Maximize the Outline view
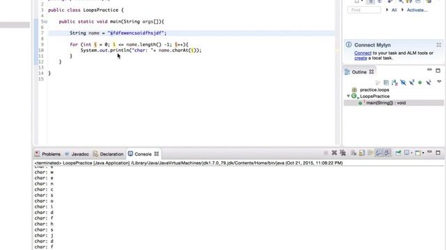This screenshot has height=250, width=446. [x=438, y=70]
